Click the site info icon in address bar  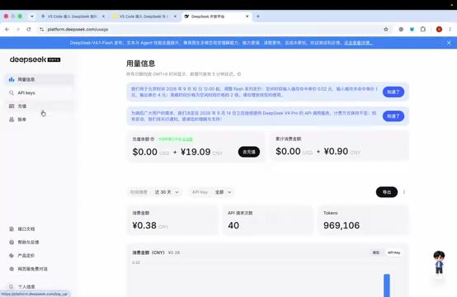[41, 29]
